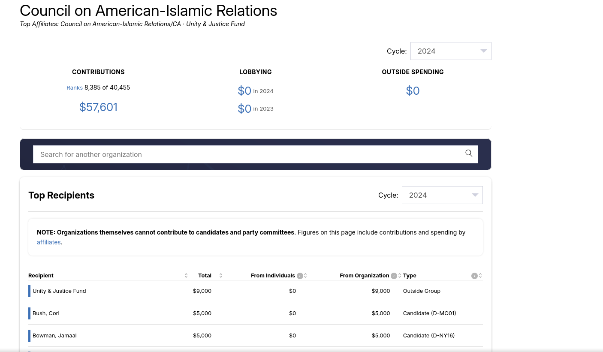Click info icon beside From Organization
The height and width of the screenshot is (352, 603).
[394, 276]
